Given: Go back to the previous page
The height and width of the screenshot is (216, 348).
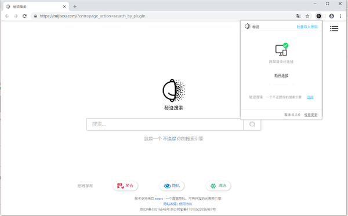Looking at the screenshot, I should pos(7,16).
